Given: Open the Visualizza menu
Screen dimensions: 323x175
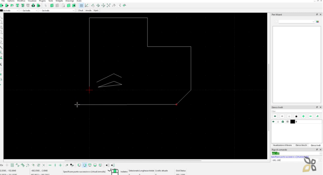Looking at the screenshot, I should 32,1.
